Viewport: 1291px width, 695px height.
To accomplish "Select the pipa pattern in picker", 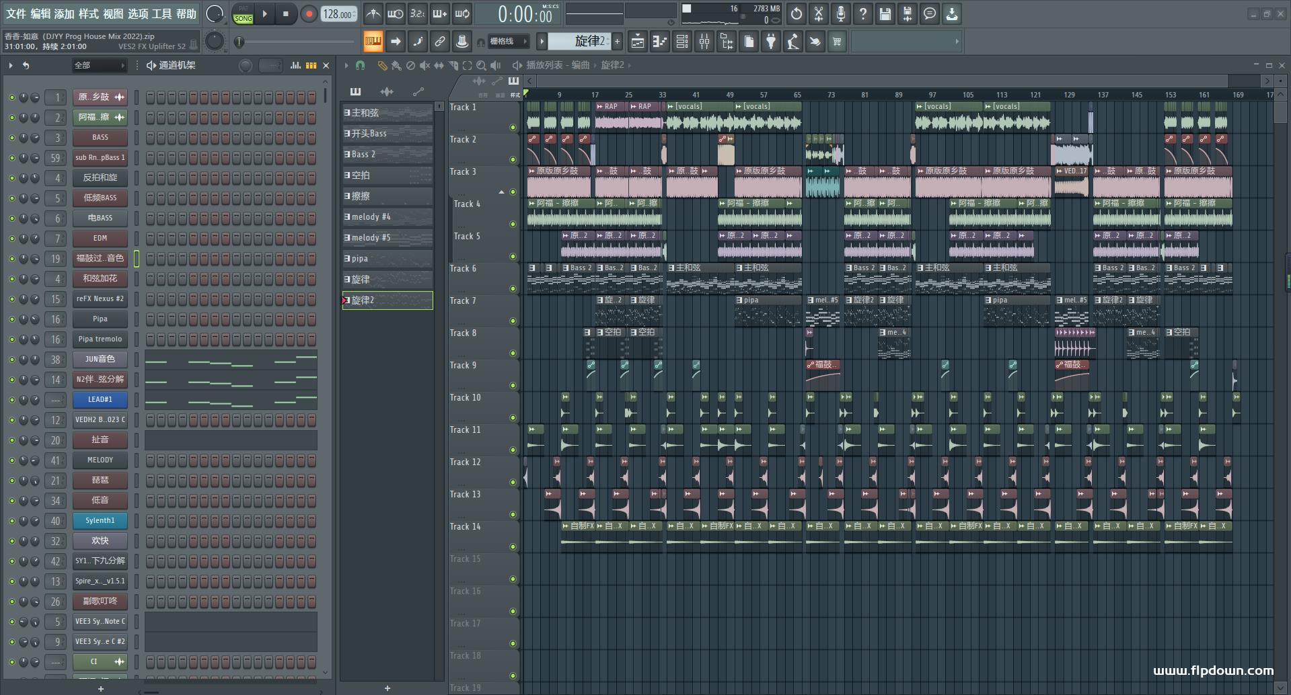I will click(x=388, y=259).
